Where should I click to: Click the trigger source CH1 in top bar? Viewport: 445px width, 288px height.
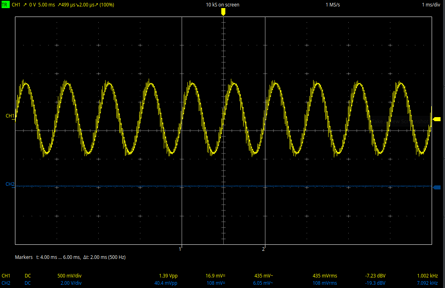click(16, 5)
